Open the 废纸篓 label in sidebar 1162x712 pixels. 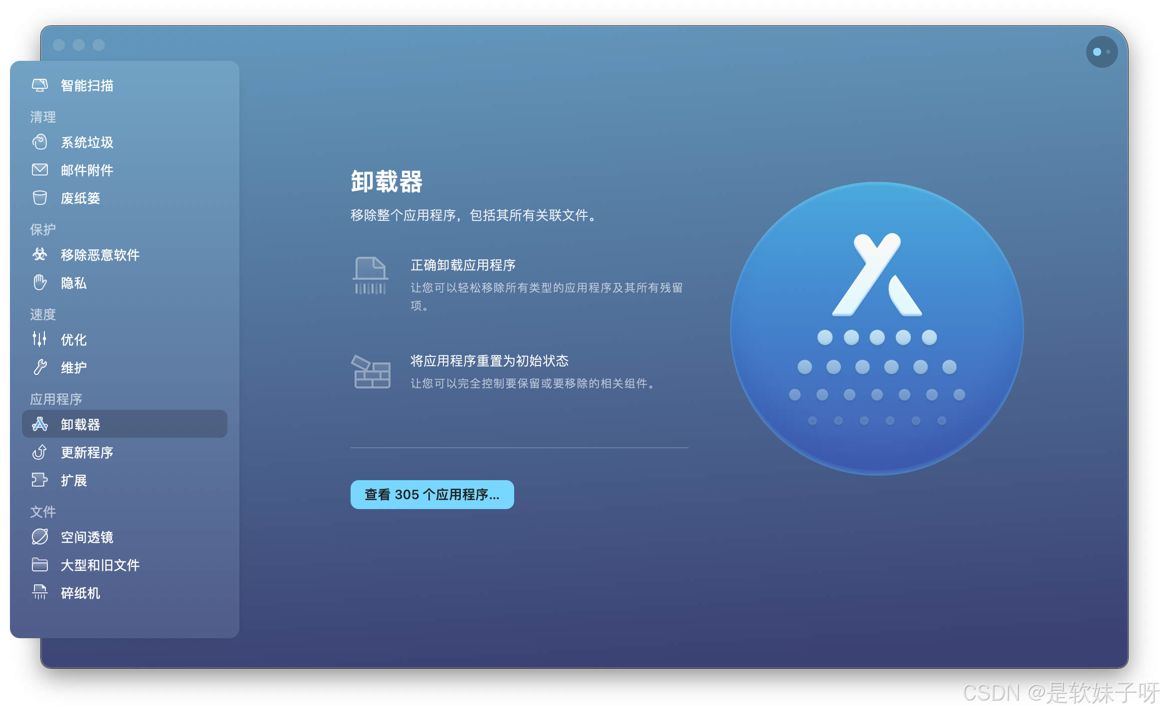(80, 198)
